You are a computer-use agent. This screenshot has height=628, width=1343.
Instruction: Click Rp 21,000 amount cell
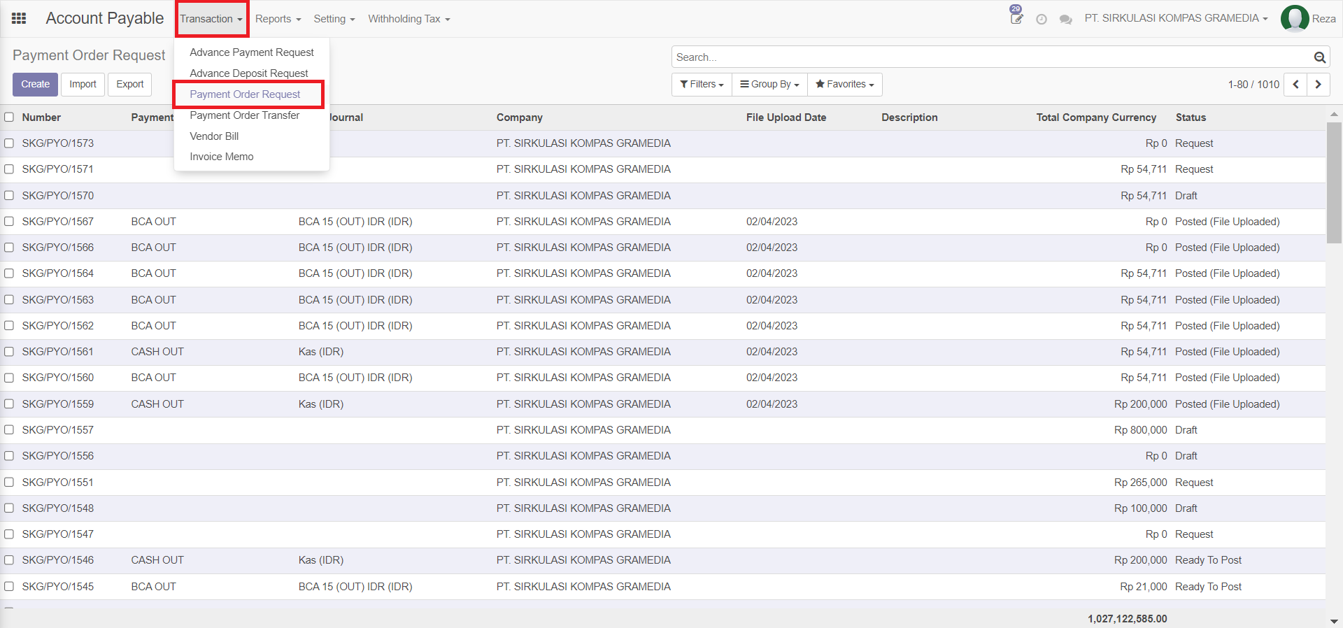click(1143, 587)
